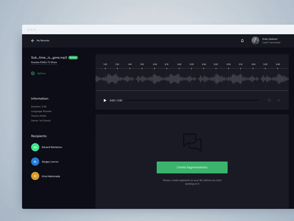Open the Options settings label
Viewport: 294px width, 221px height.
pos(42,73)
